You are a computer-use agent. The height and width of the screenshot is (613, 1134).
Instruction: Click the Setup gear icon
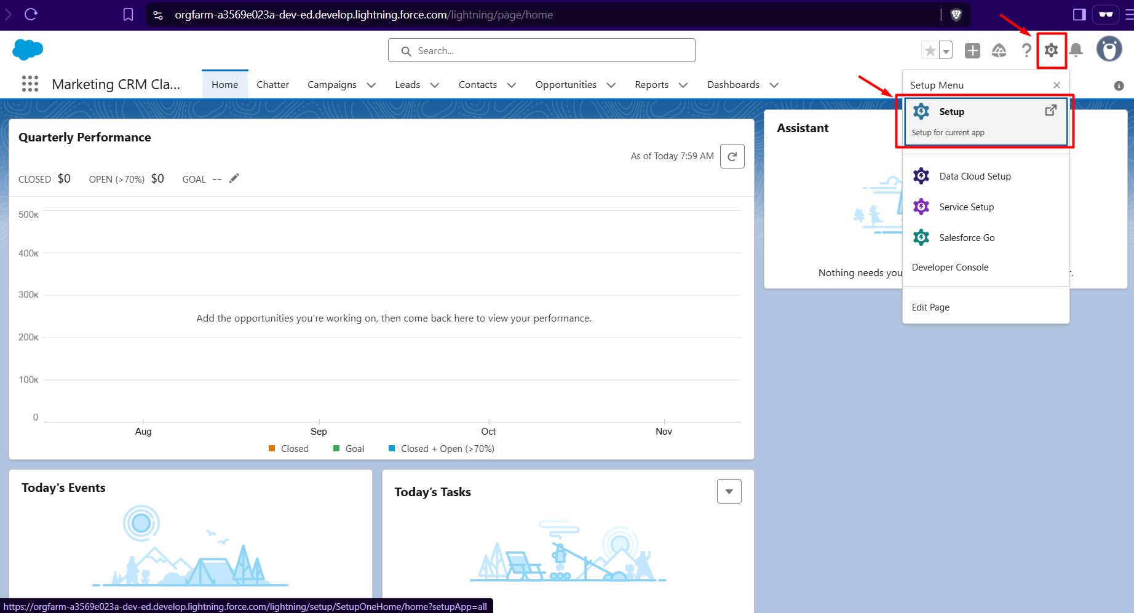click(1051, 50)
